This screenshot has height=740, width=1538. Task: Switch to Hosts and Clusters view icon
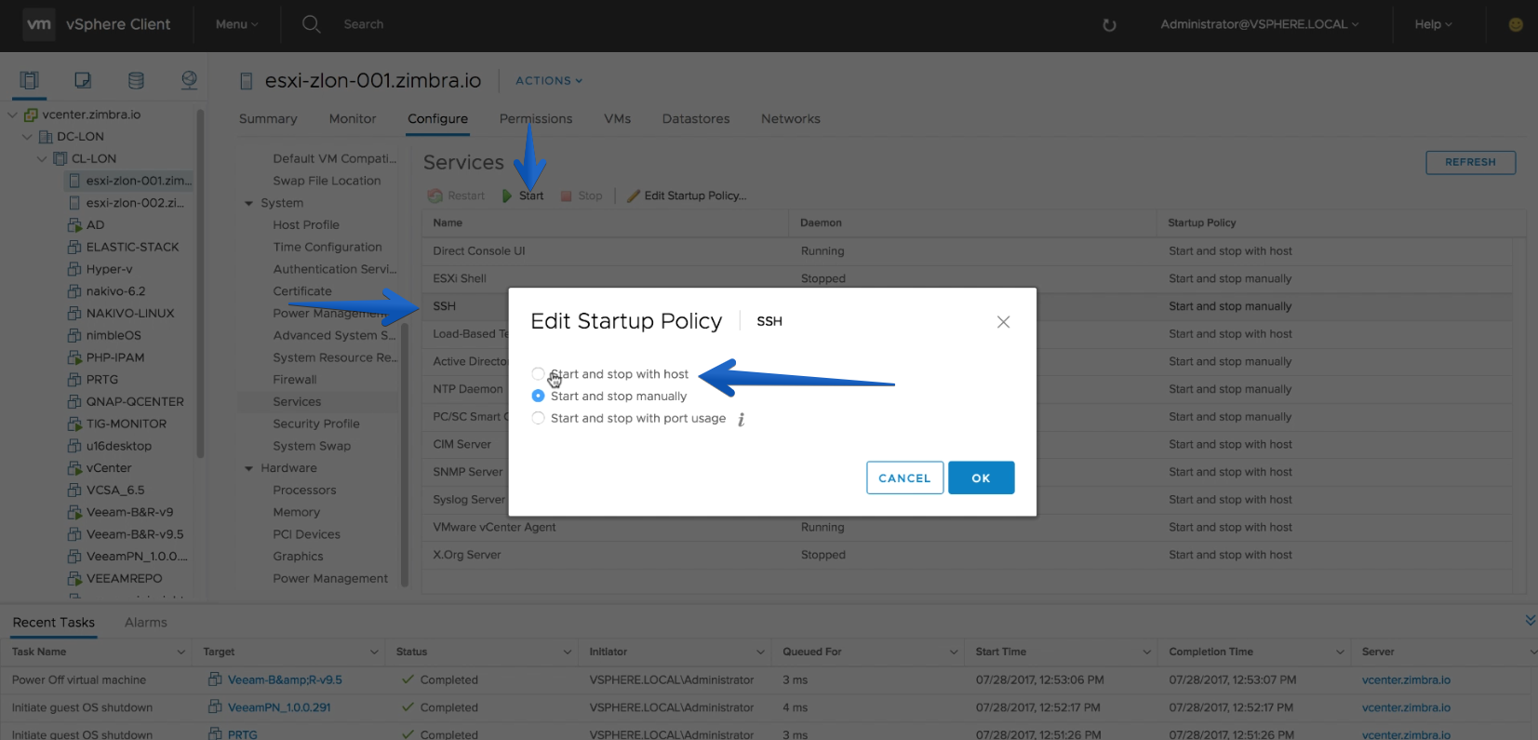pyautogui.click(x=30, y=80)
